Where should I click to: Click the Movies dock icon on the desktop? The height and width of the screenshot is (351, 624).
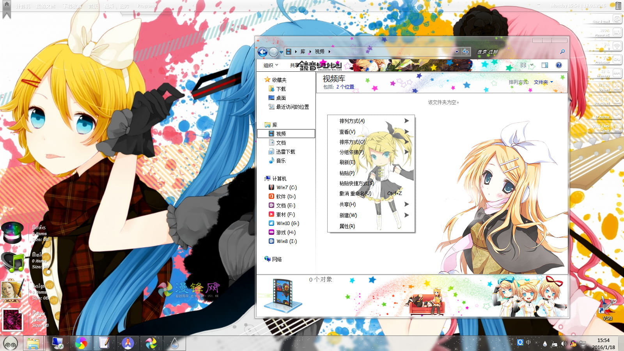click(x=13, y=233)
